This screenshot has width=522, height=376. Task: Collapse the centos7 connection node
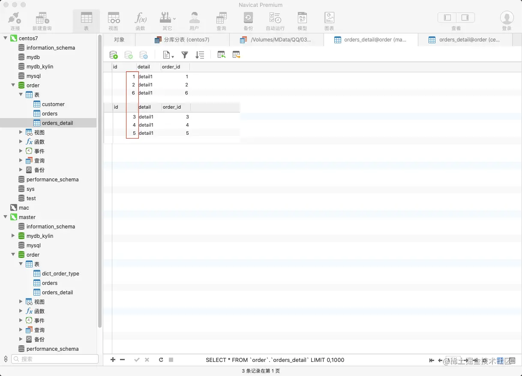[x=6, y=38]
